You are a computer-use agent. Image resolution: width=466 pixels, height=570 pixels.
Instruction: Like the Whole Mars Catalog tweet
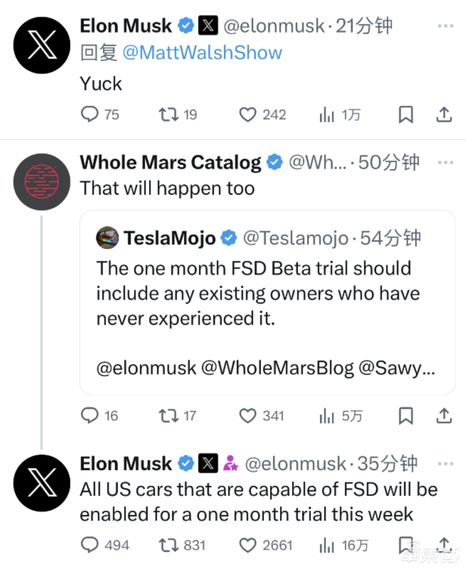(x=248, y=416)
